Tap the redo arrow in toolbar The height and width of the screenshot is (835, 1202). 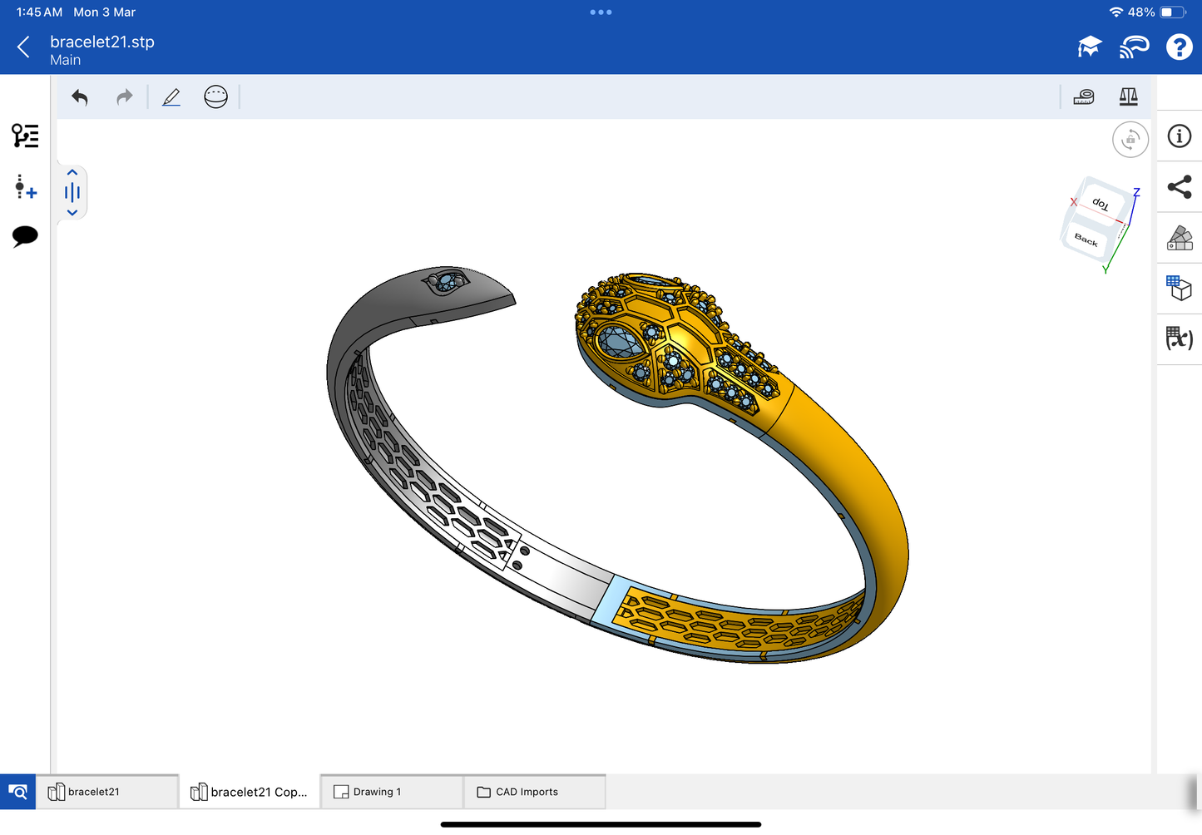124,97
